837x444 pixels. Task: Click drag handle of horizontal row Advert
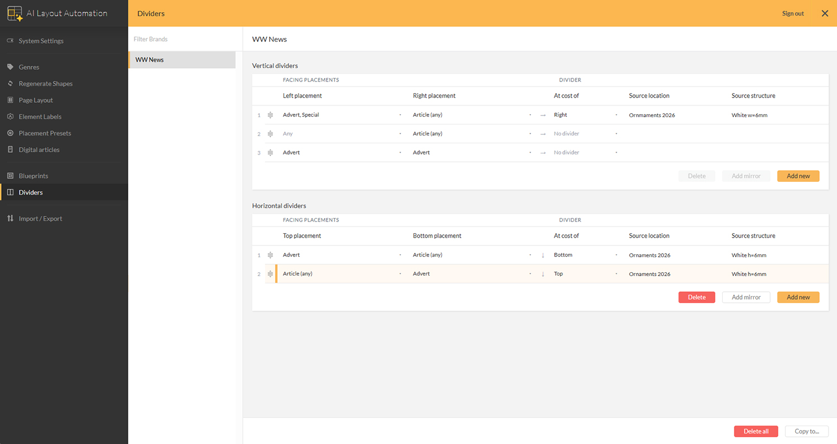click(270, 255)
